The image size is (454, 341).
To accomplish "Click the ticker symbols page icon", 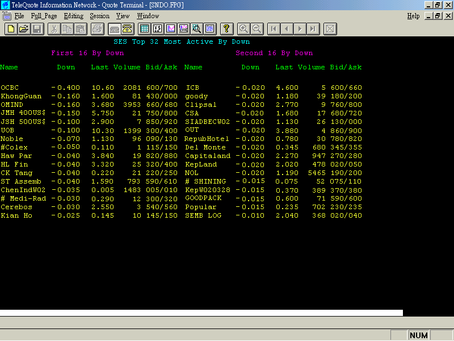I will point(158,29).
